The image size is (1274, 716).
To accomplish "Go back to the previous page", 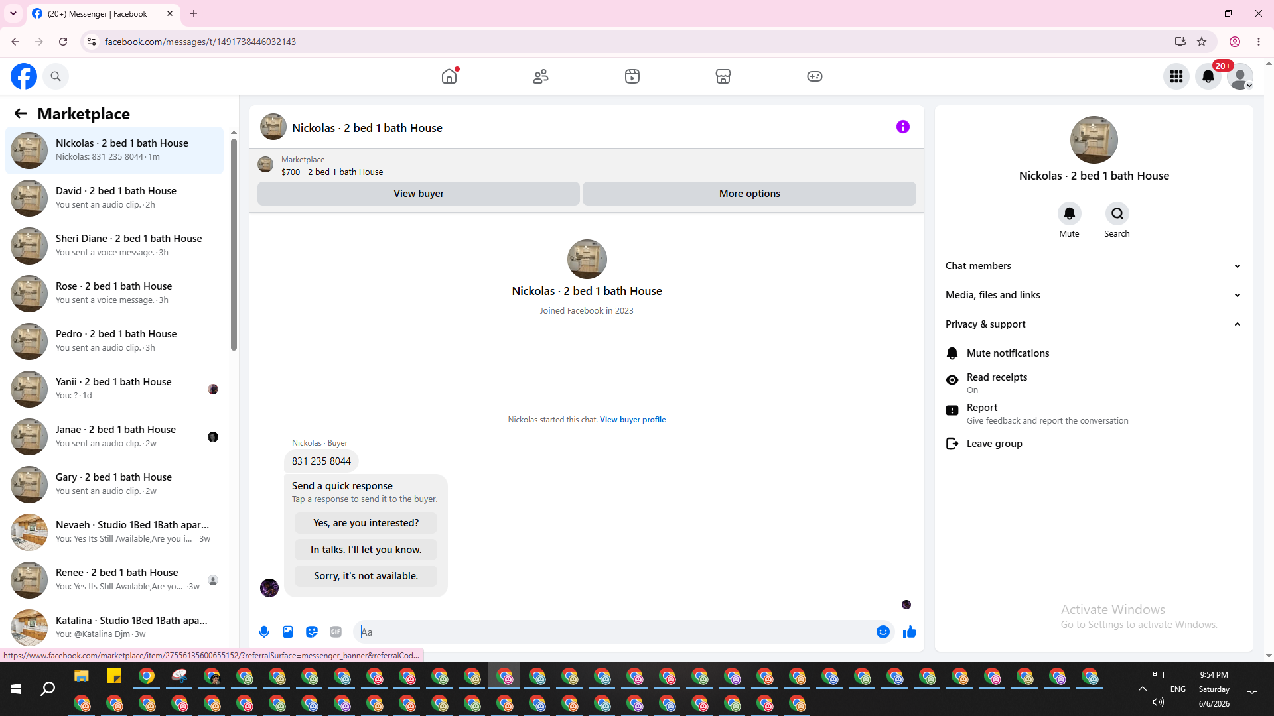I will click(15, 42).
